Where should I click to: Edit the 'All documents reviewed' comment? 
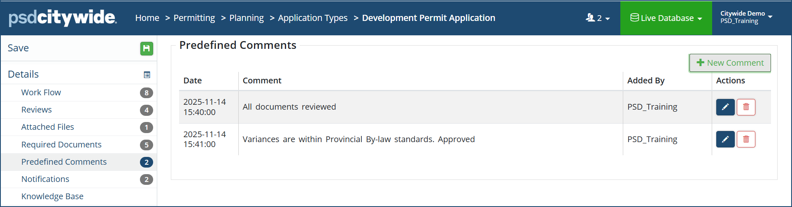(x=725, y=107)
